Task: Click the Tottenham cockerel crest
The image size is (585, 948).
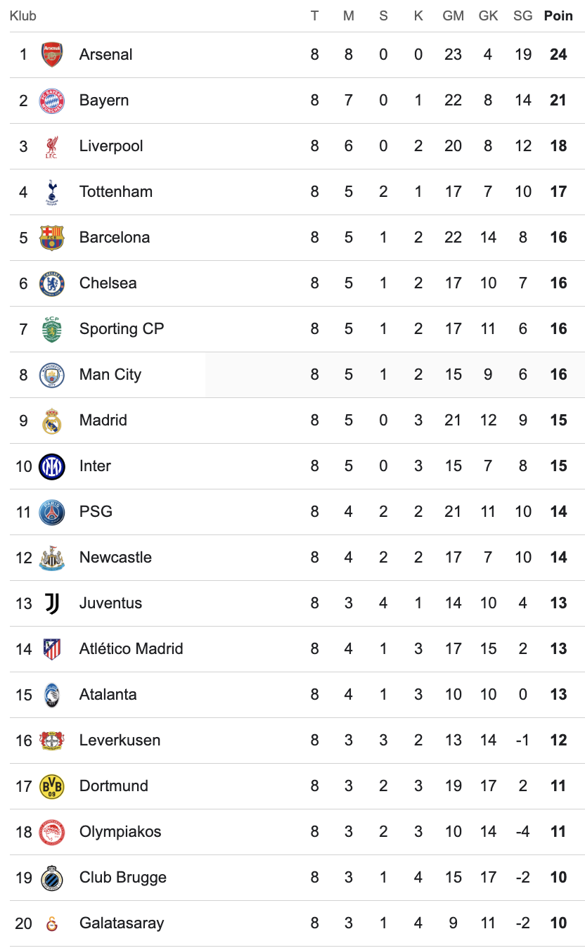Action: (x=52, y=192)
